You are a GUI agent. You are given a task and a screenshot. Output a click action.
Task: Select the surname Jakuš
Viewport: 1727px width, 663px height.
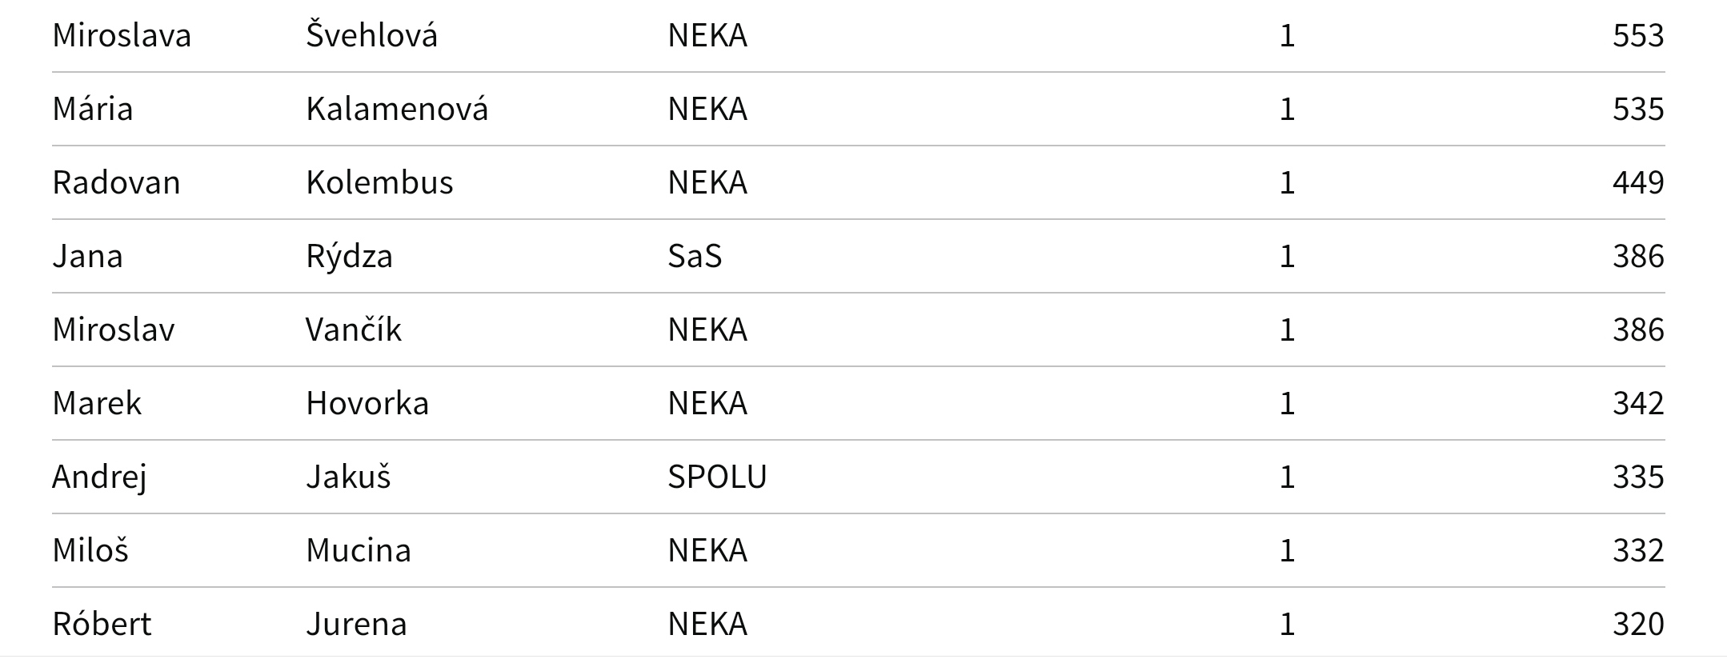(349, 477)
